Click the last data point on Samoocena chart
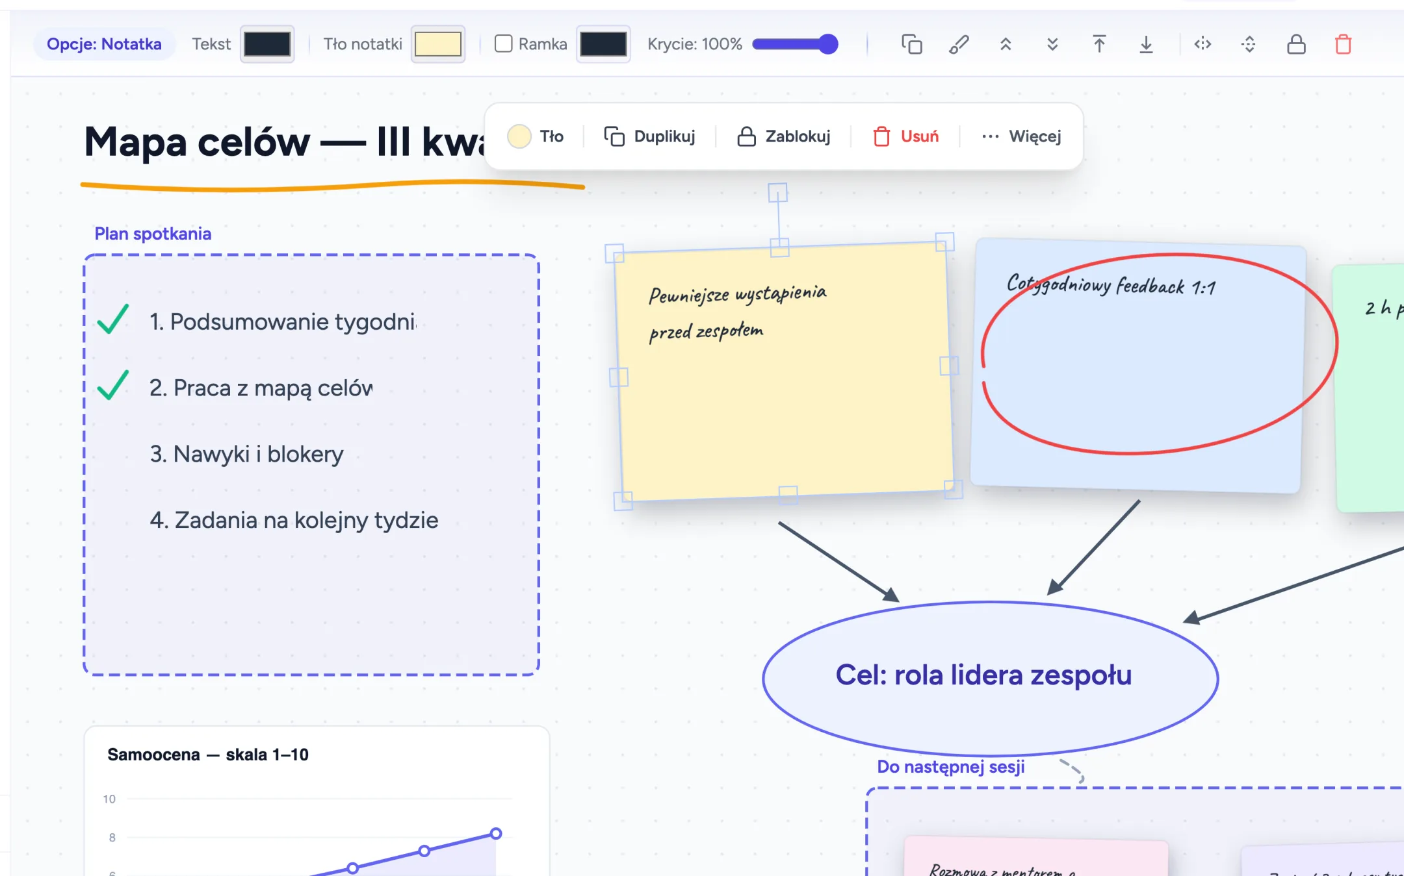 (x=496, y=833)
